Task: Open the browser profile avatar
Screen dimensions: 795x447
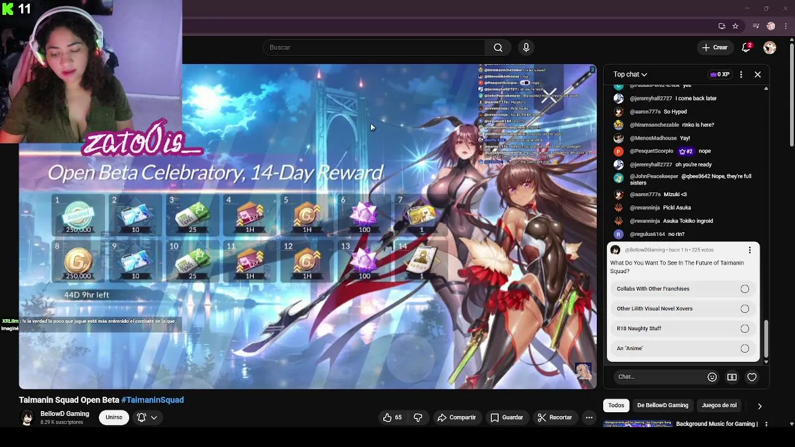Action: [x=771, y=26]
